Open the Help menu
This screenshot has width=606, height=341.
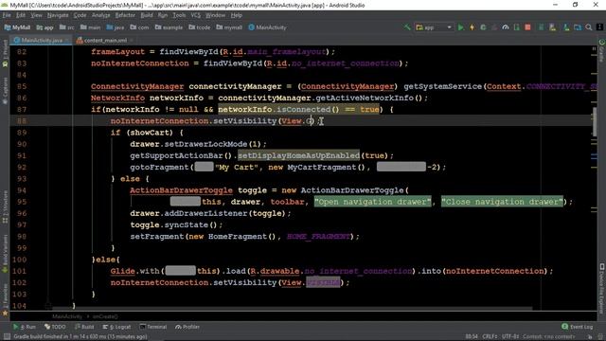(236, 15)
